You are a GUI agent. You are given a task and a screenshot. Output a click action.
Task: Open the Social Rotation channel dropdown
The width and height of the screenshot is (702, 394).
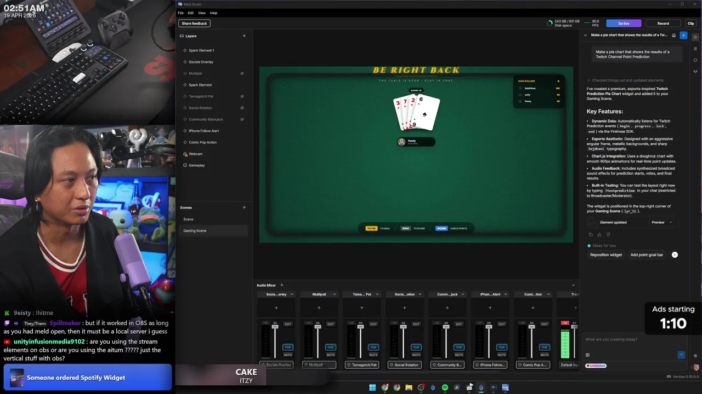420,294
